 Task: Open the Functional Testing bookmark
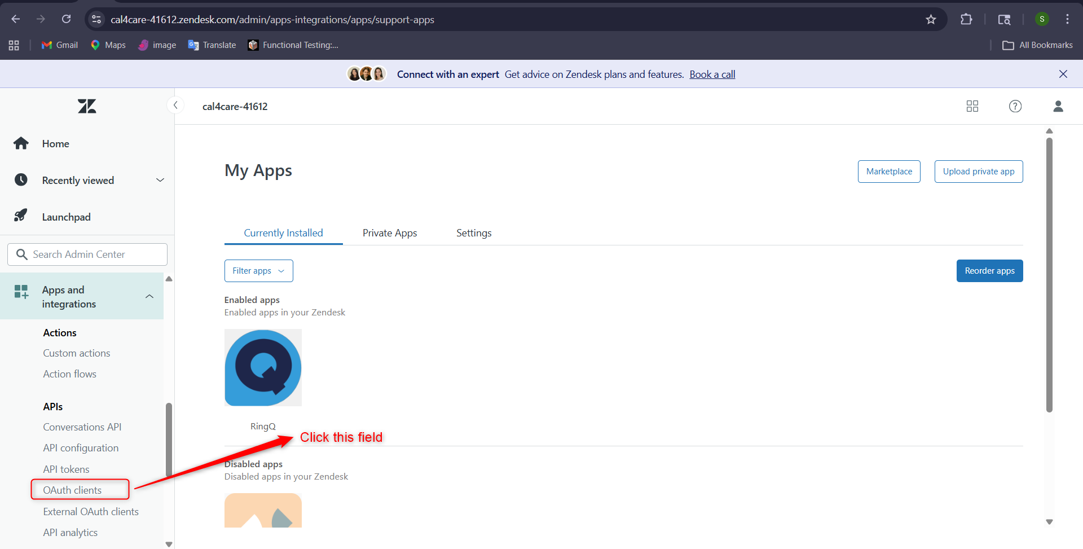[293, 45]
